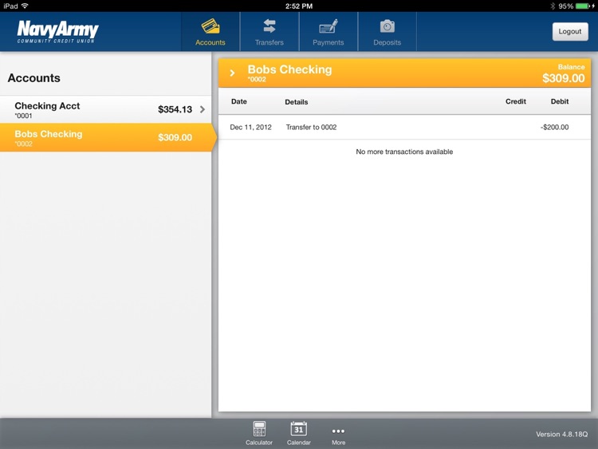Click the Transfer to 0002 transaction

tap(311, 128)
